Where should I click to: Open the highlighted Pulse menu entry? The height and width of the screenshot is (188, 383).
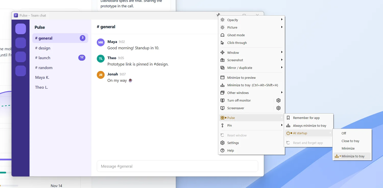(252, 118)
